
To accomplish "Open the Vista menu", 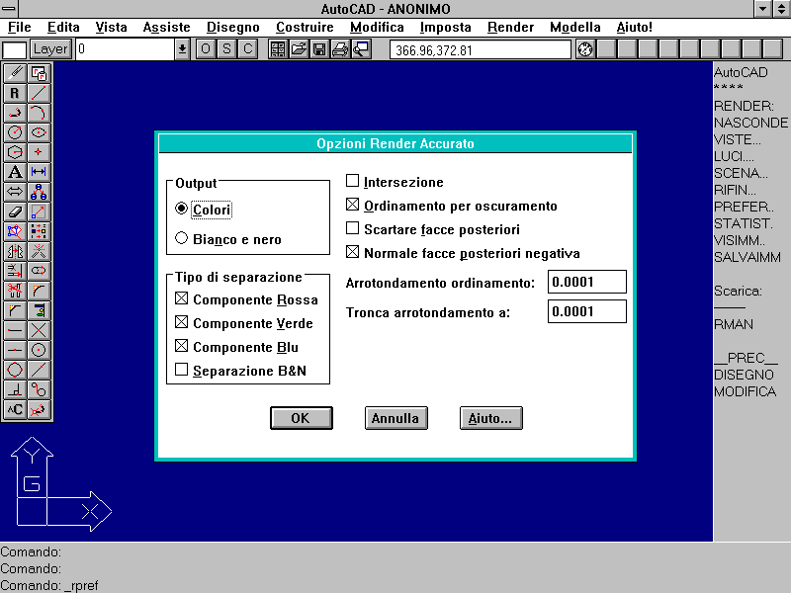I will coord(111,28).
